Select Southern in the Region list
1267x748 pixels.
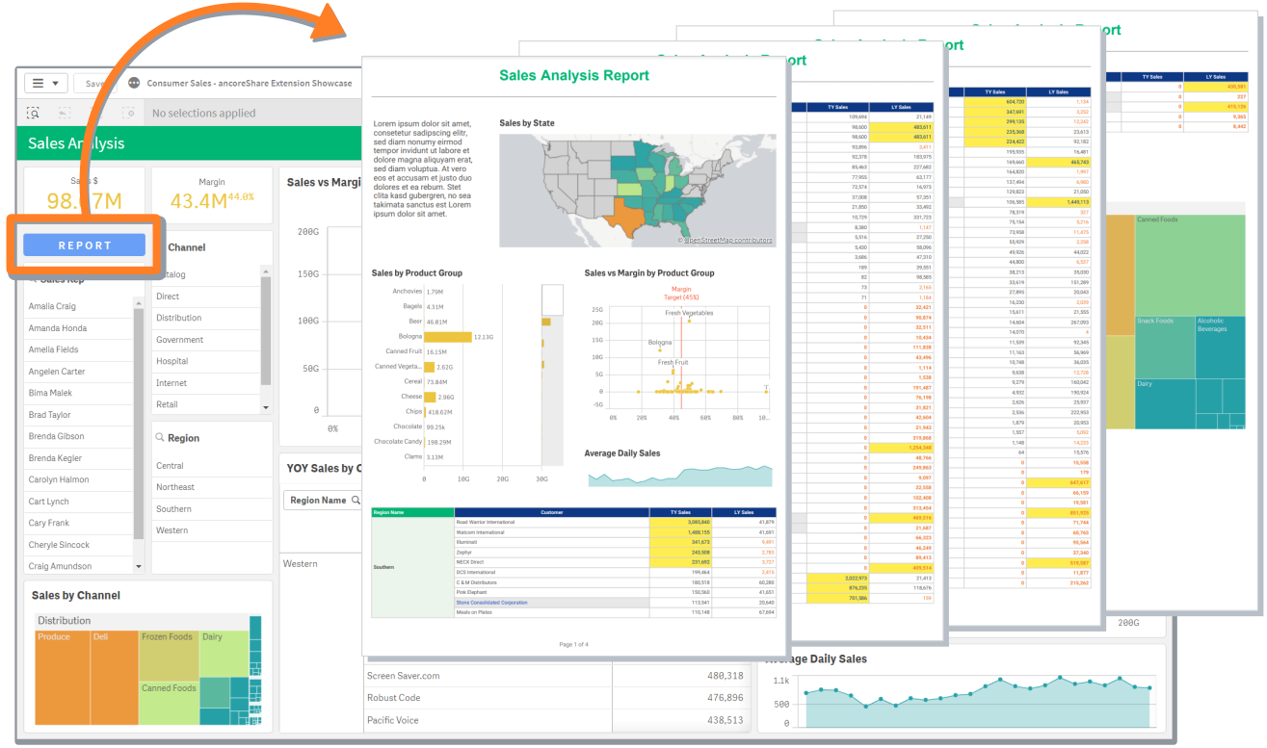click(211, 509)
